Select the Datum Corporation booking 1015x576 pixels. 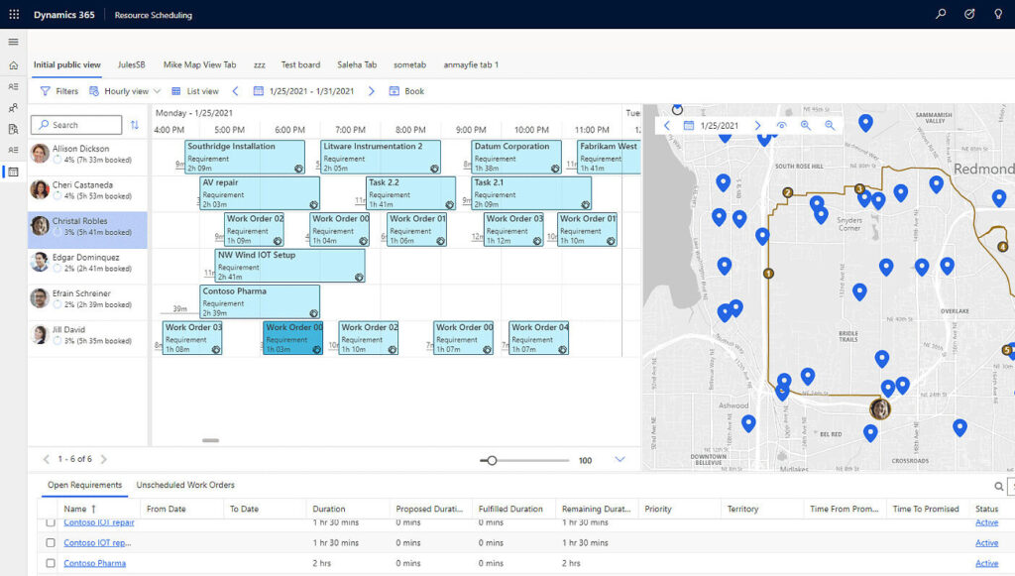tap(516, 158)
